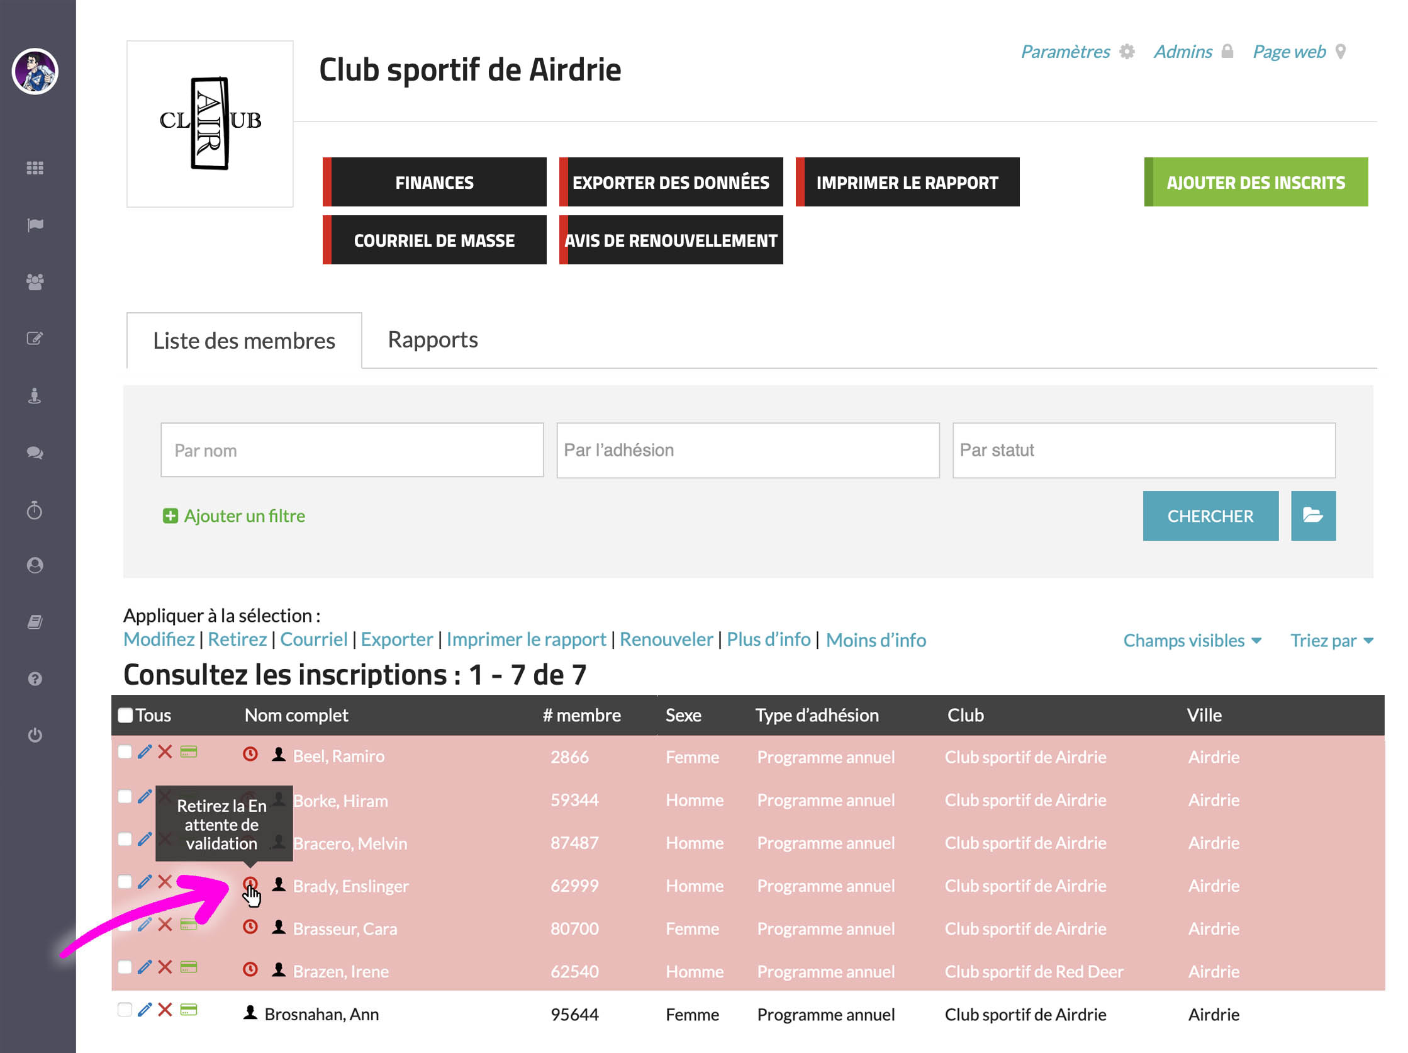This screenshot has height=1053, width=1408.
Task: Switch to the Rapports tab
Action: click(x=433, y=340)
